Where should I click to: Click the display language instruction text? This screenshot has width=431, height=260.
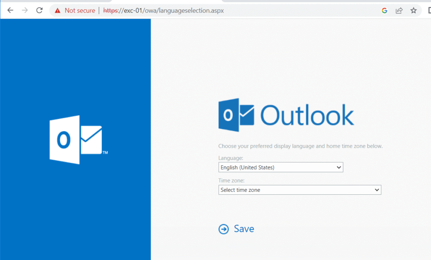(300, 146)
